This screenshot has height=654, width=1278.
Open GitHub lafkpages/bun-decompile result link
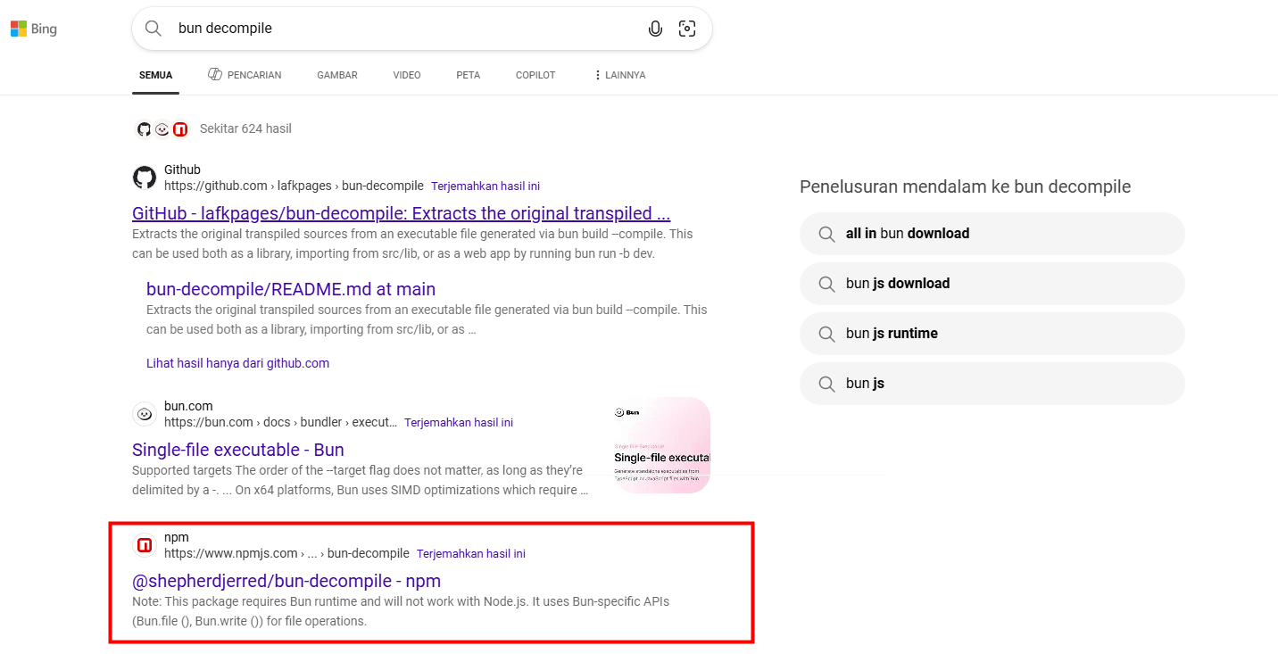401,213
